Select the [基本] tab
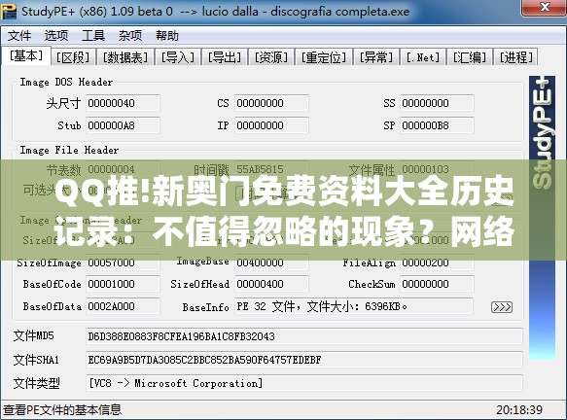The image size is (567, 420). click(x=26, y=55)
